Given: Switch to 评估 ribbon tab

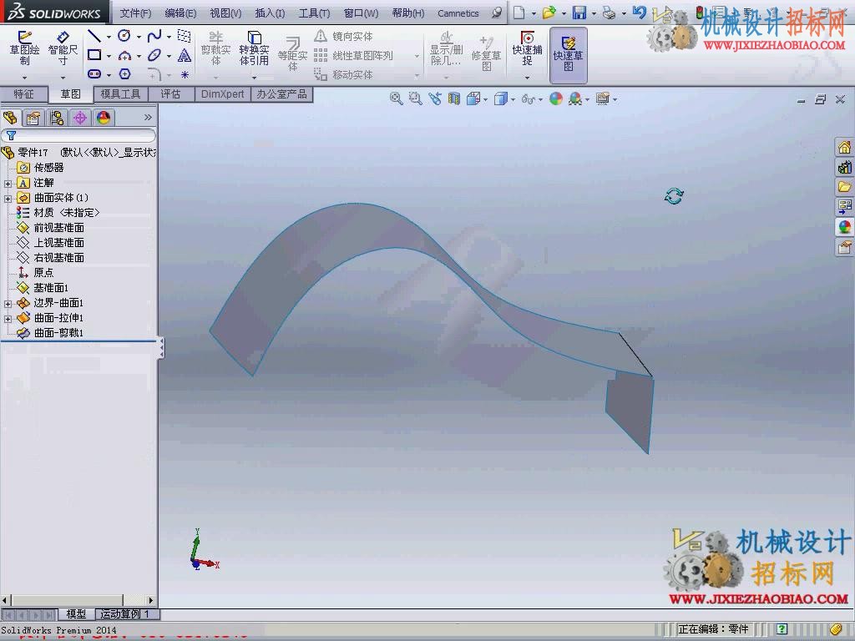Looking at the screenshot, I should (170, 93).
